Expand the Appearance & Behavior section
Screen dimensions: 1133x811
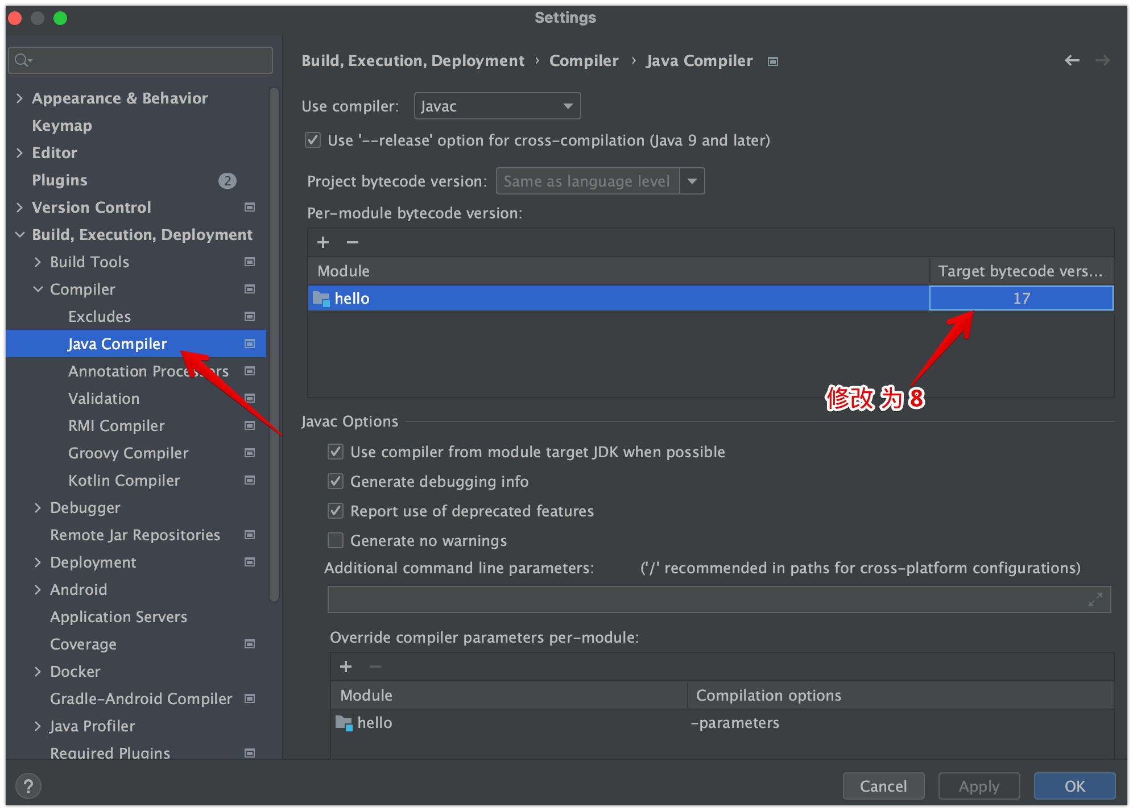(20, 98)
